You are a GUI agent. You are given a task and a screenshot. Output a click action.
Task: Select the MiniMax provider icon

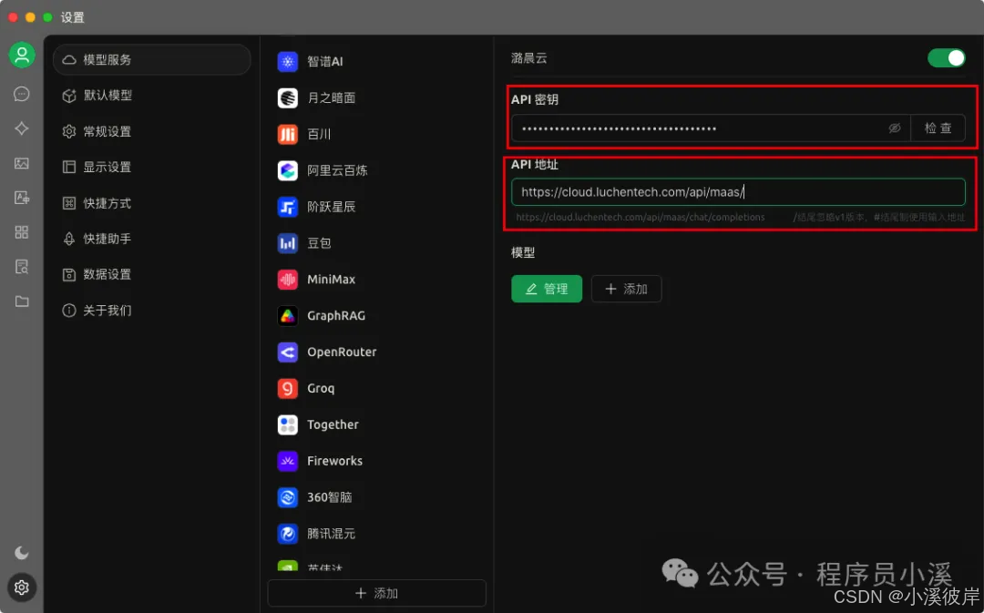(x=287, y=280)
